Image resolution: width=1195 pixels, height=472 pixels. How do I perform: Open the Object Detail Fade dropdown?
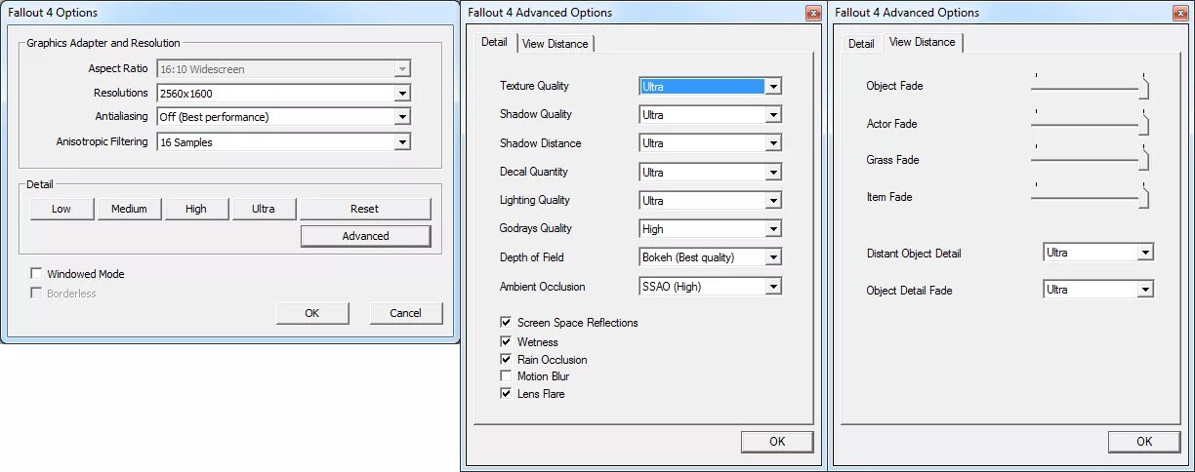click(x=1098, y=290)
